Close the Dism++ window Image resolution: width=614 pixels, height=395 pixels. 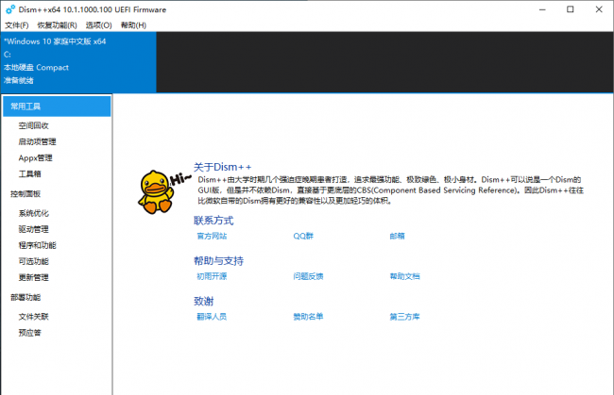[x=599, y=9]
